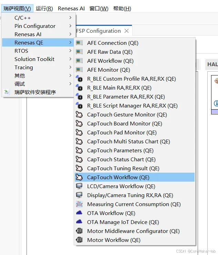Click CapTouch Pad Monitor hand icon

[x=79, y=132]
